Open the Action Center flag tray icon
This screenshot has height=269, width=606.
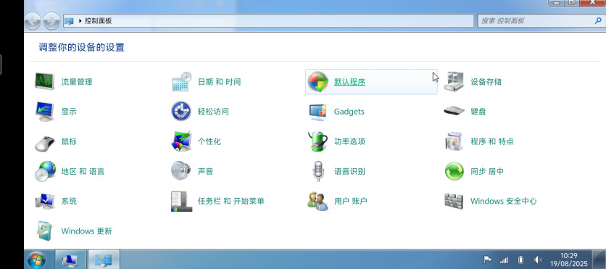(487, 260)
